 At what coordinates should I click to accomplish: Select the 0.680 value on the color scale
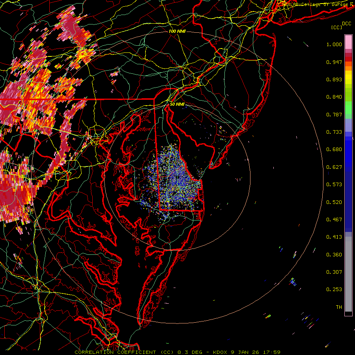click(x=334, y=149)
